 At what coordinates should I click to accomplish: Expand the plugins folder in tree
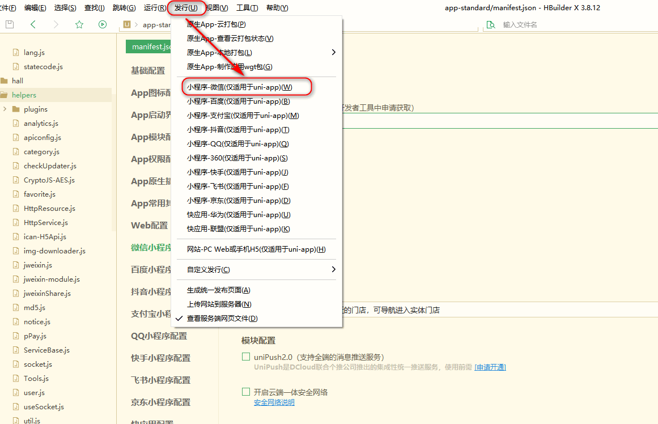(5, 109)
